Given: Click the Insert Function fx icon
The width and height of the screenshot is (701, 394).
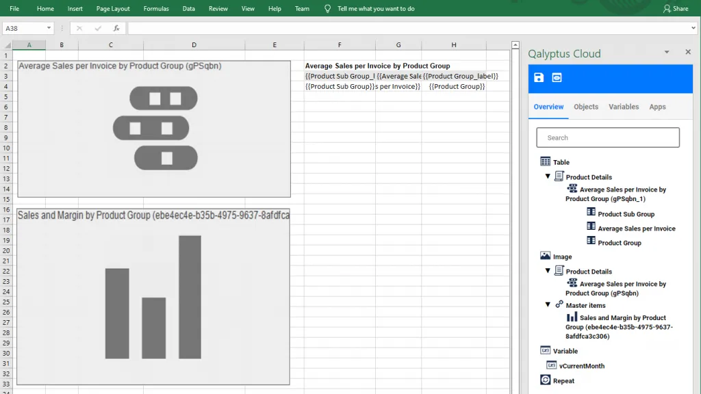Looking at the screenshot, I should pos(114,28).
